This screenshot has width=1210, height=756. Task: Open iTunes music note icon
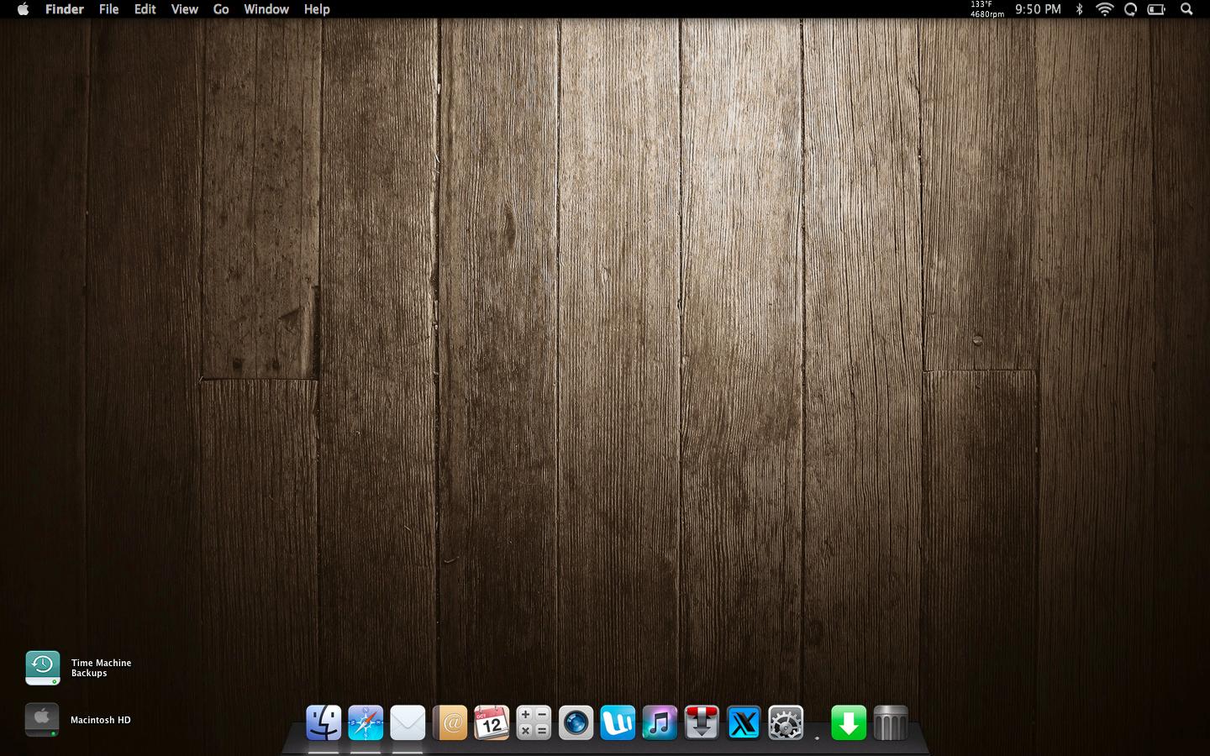660,722
